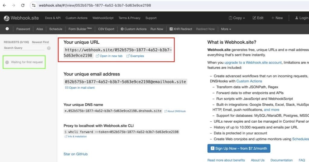Click the Custom Actions link in features list
Image resolution: width=309 pixels, height=162 pixels.
(249, 81)
